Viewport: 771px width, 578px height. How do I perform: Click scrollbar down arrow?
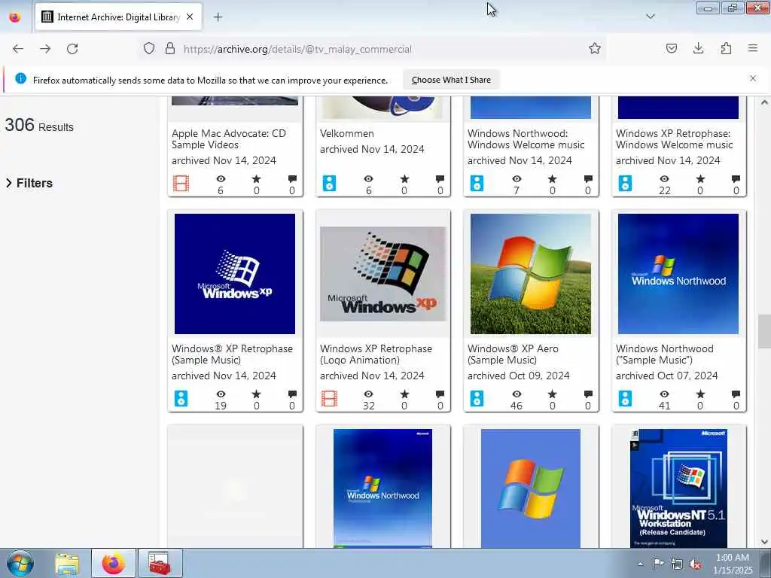[x=763, y=542]
